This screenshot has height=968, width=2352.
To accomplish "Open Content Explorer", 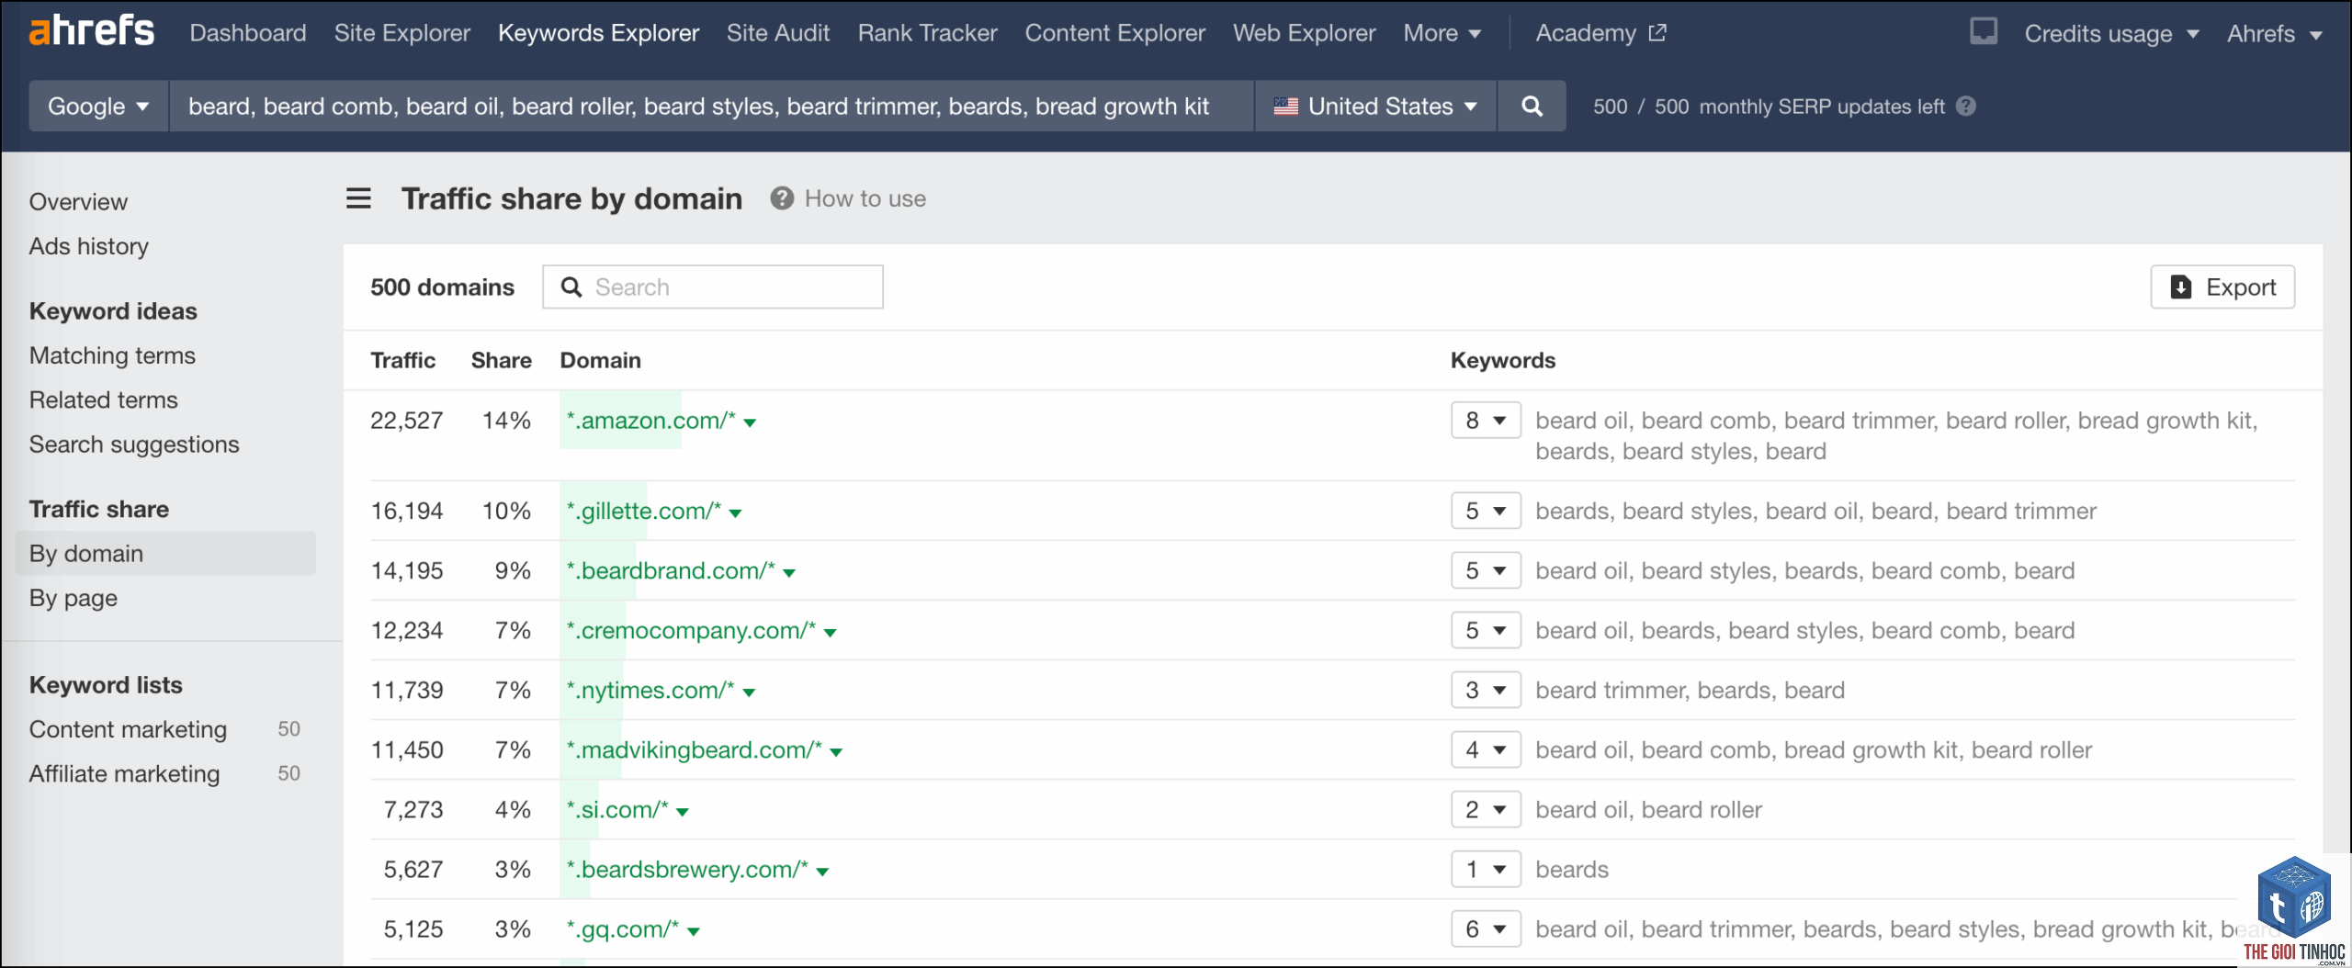I will 1115,33.
